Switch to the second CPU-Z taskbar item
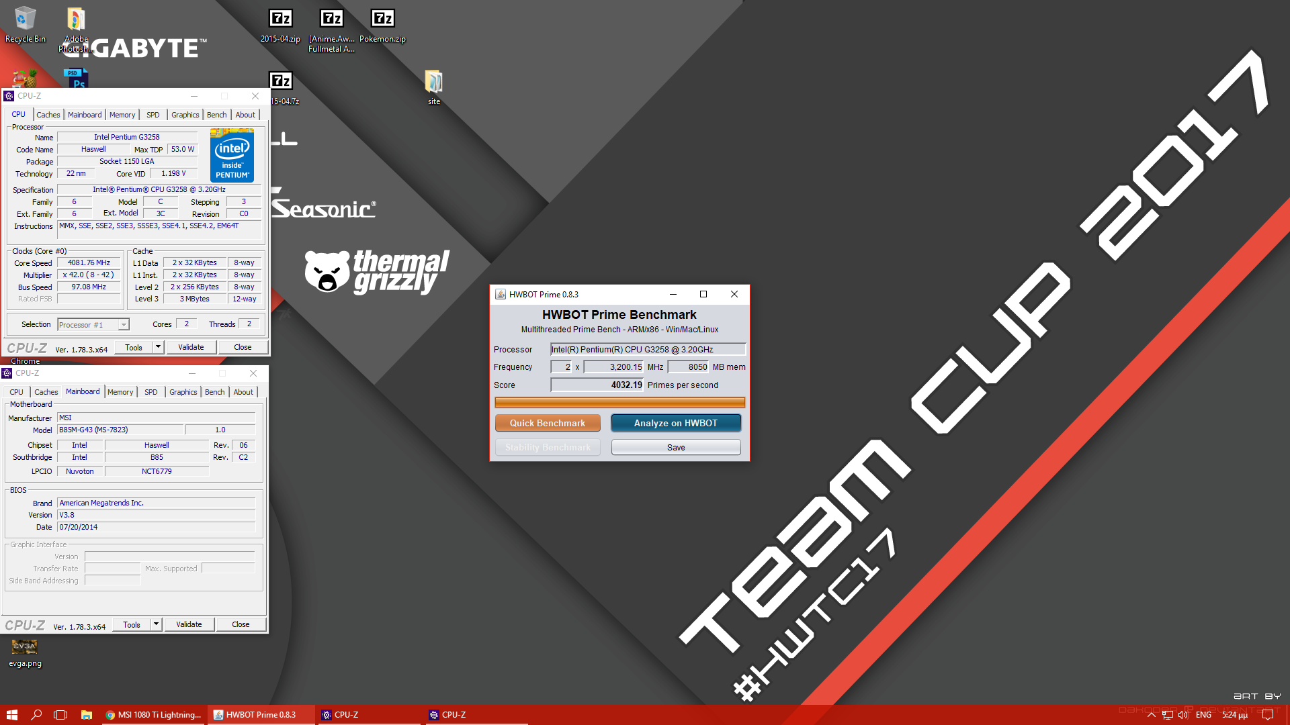The width and height of the screenshot is (1290, 725). pyautogui.click(x=476, y=715)
